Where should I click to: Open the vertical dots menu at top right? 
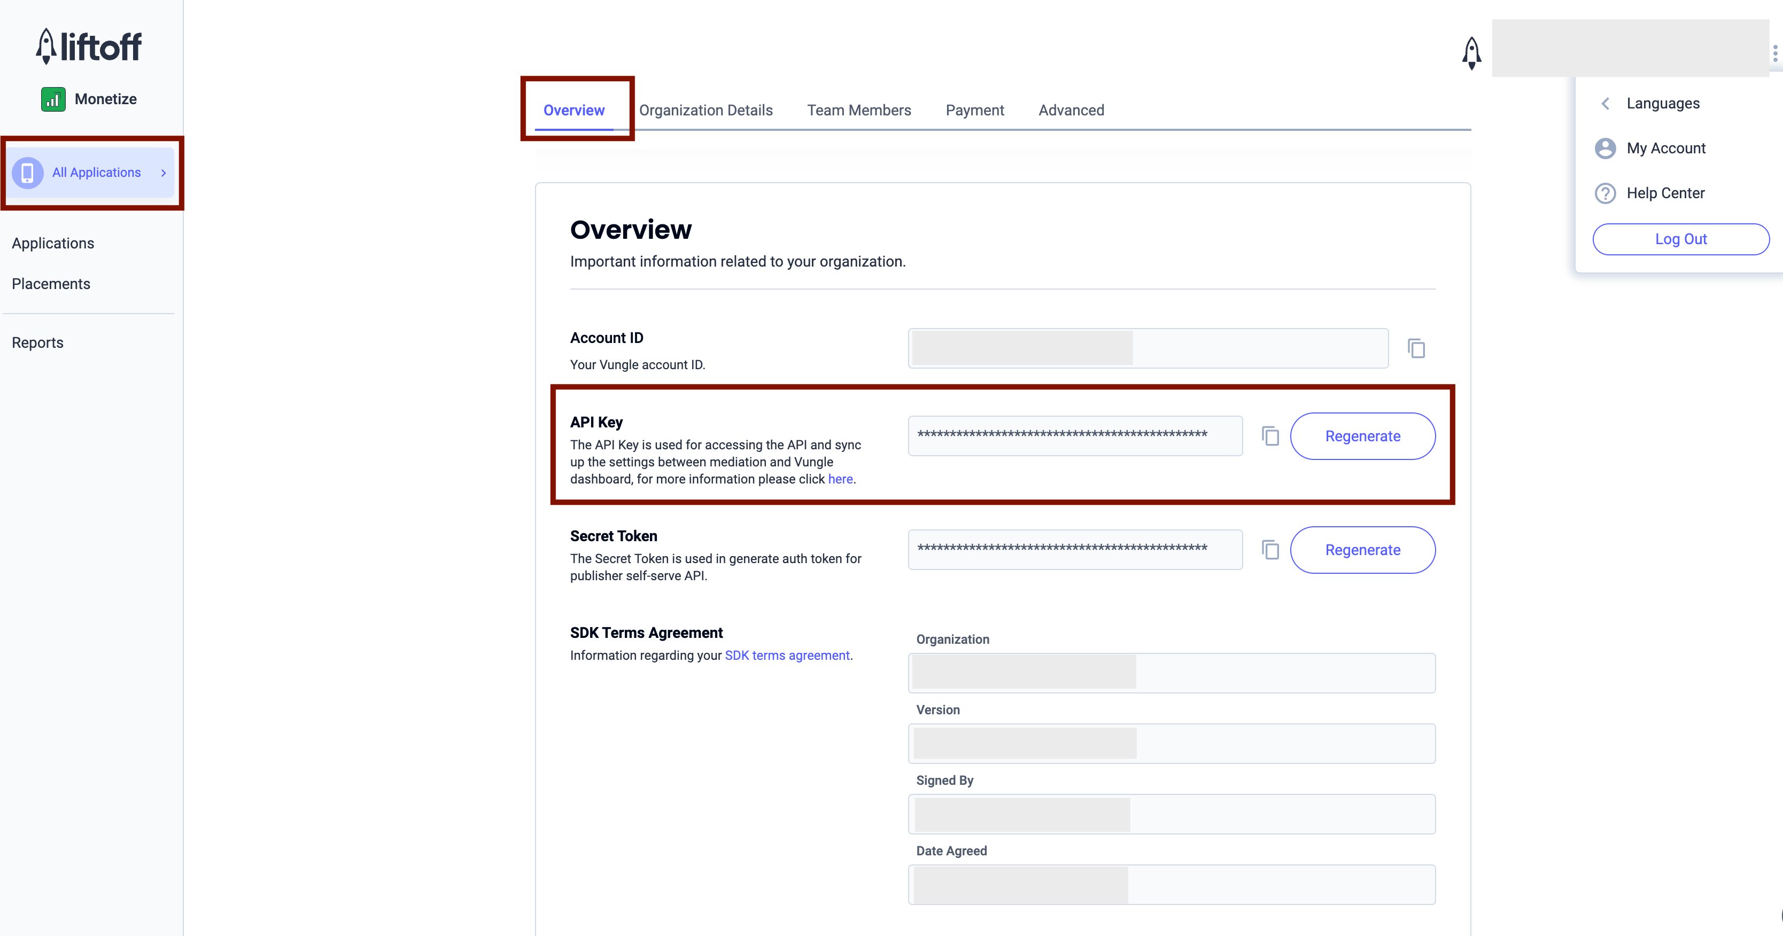click(x=1774, y=53)
